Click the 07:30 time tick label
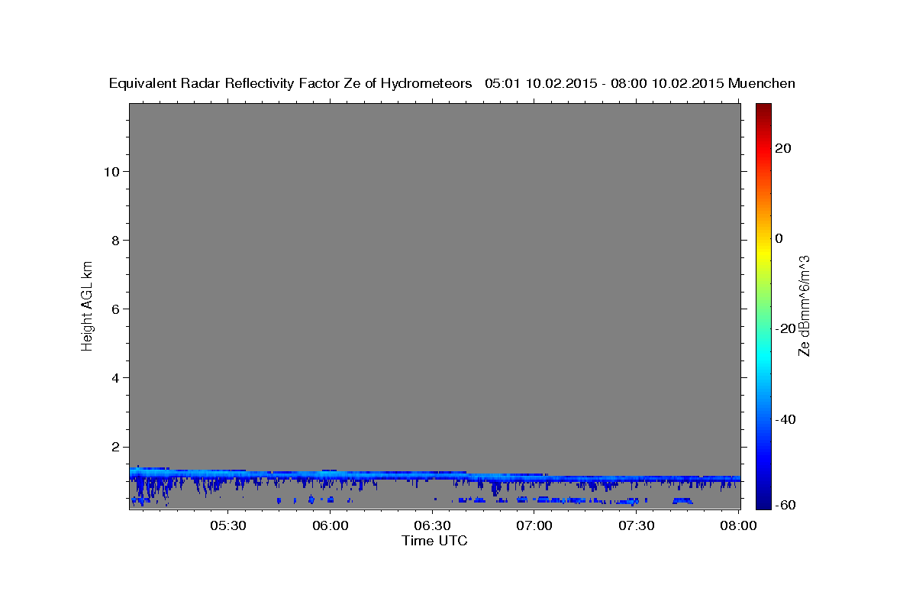This screenshot has width=916, height=611. [x=637, y=525]
